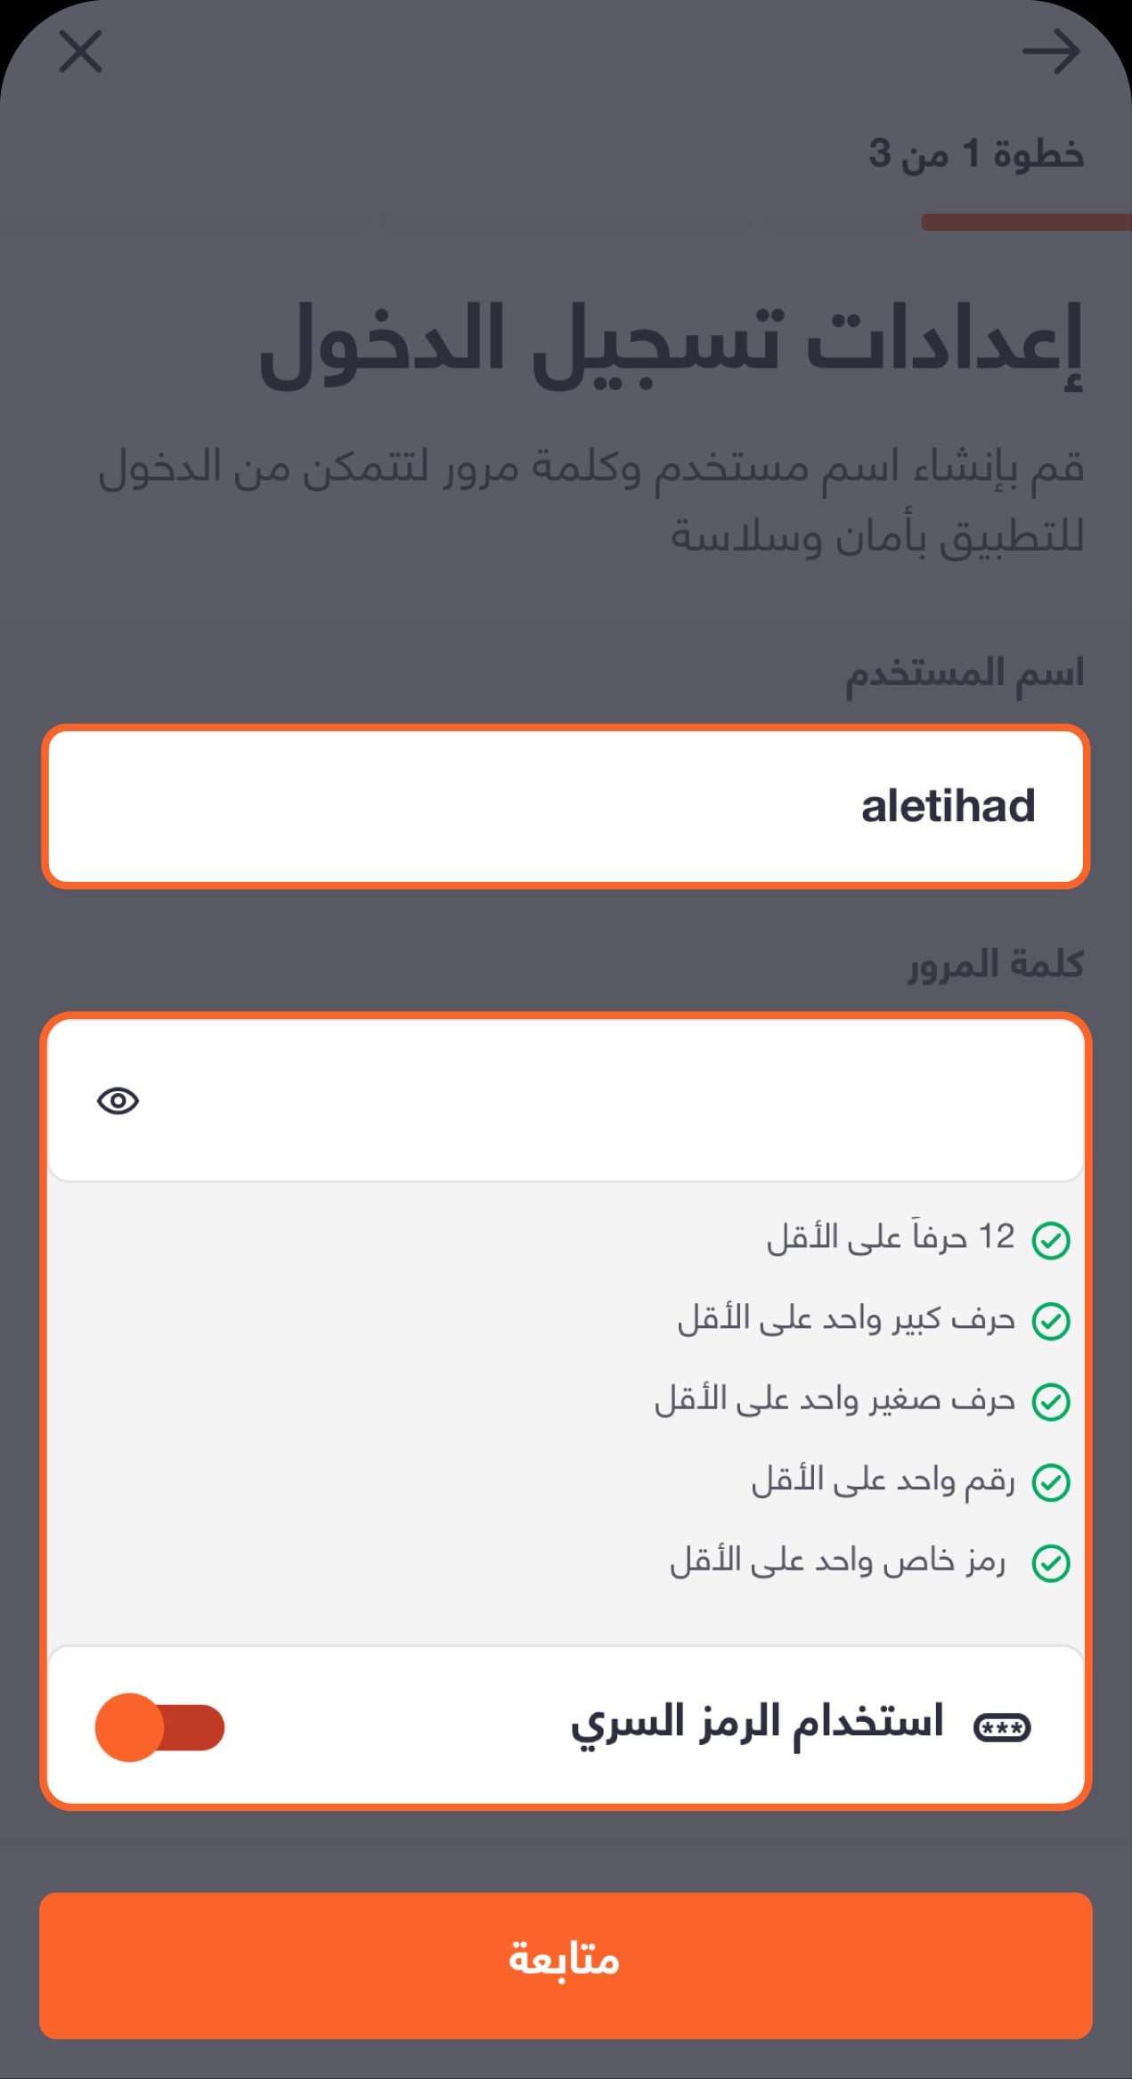
Task: Tap the back arrow icon at top
Action: [x=1051, y=52]
